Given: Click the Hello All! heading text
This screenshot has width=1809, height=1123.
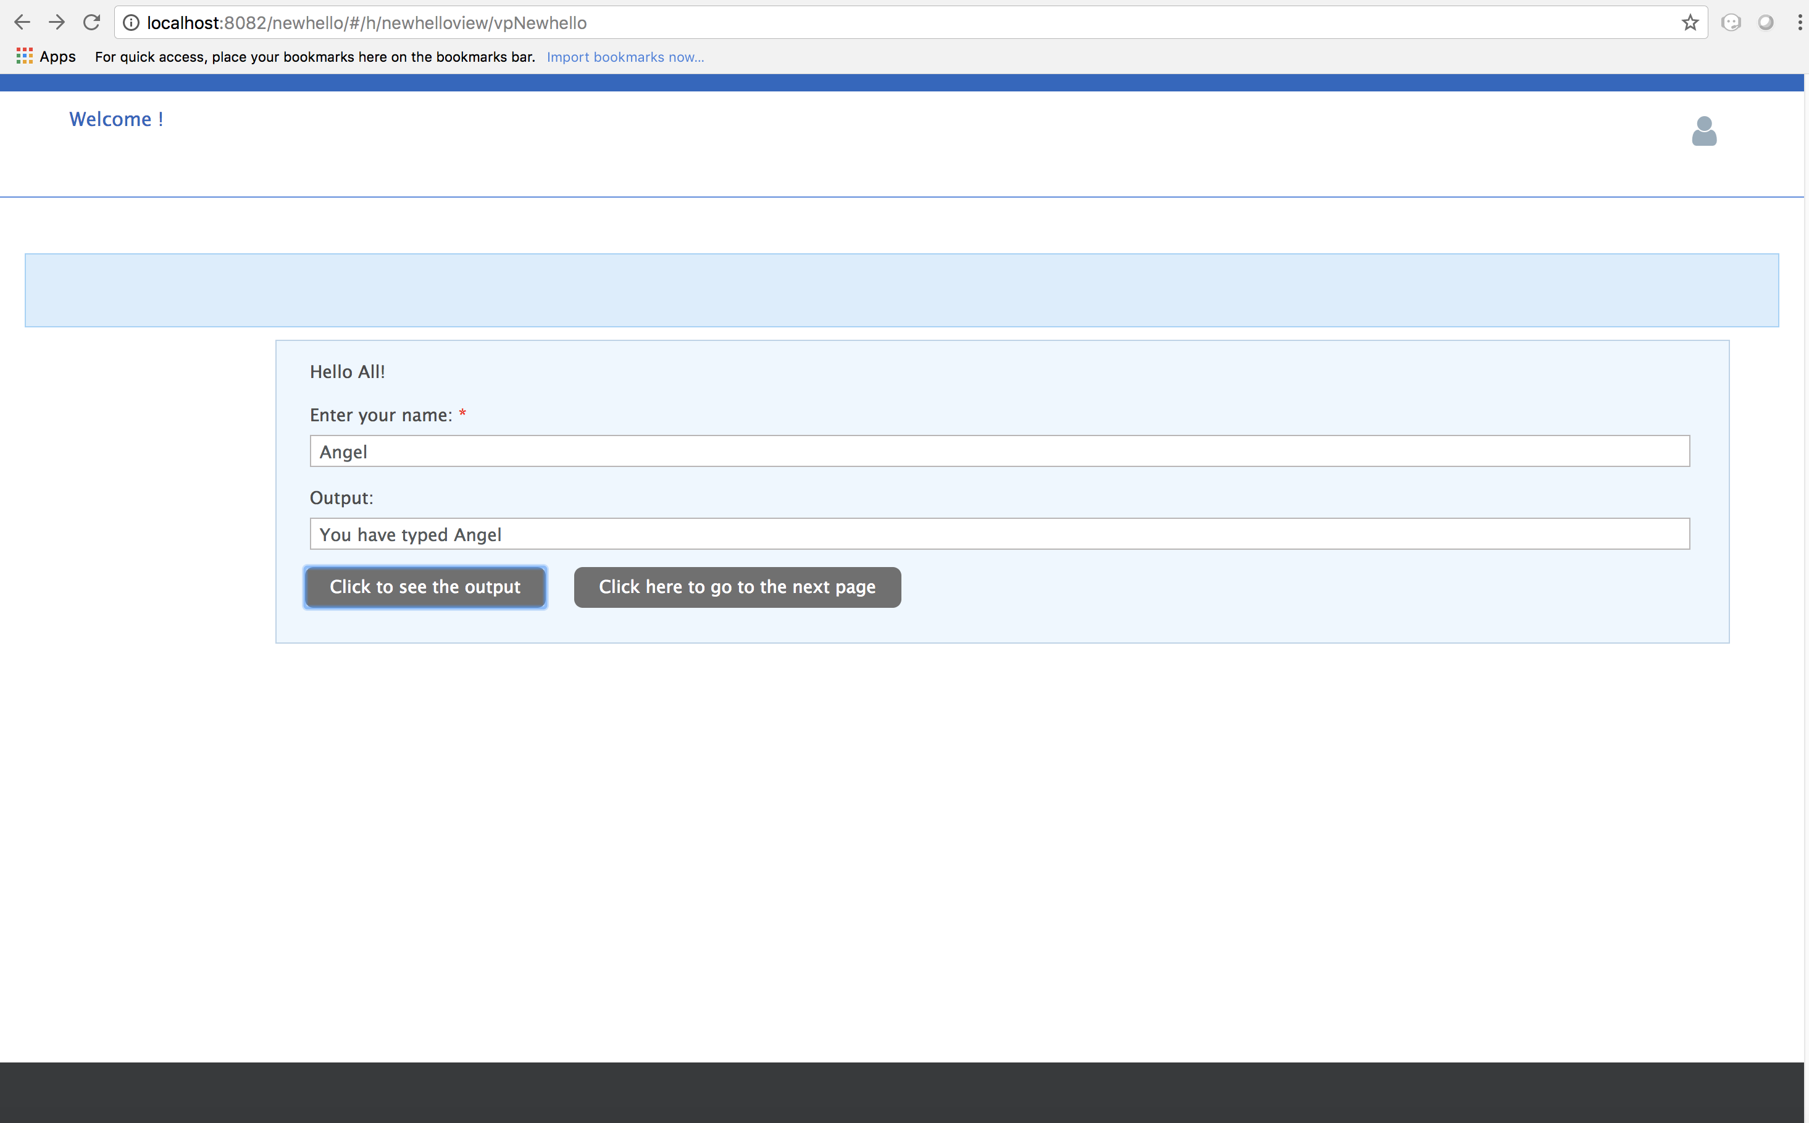Looking at the screenshot, I should coord(348,372).
